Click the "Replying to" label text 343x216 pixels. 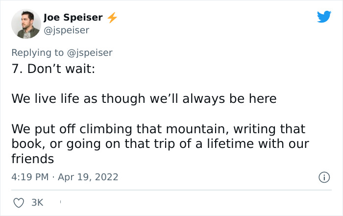pyautogui.click(x=37, y=52)
